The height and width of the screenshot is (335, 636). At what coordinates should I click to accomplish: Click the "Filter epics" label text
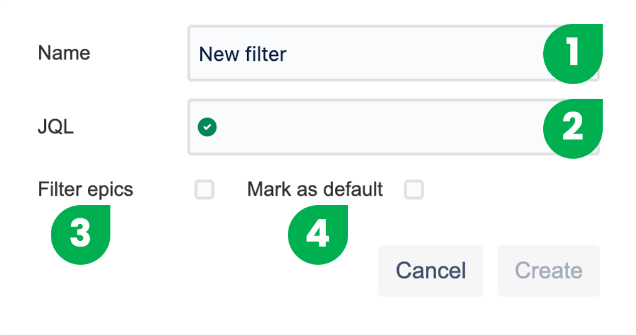pyautogui.click(x=85, y=189)
